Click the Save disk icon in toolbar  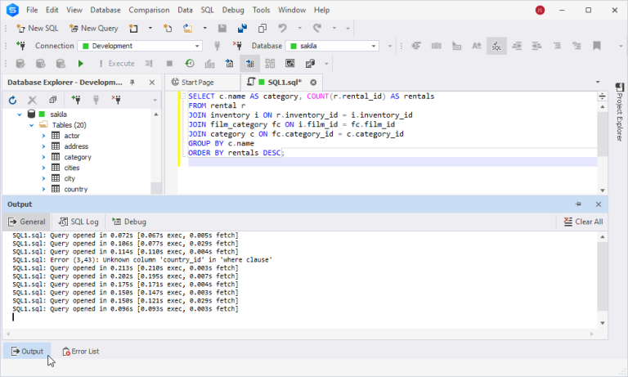click(221, 28)
